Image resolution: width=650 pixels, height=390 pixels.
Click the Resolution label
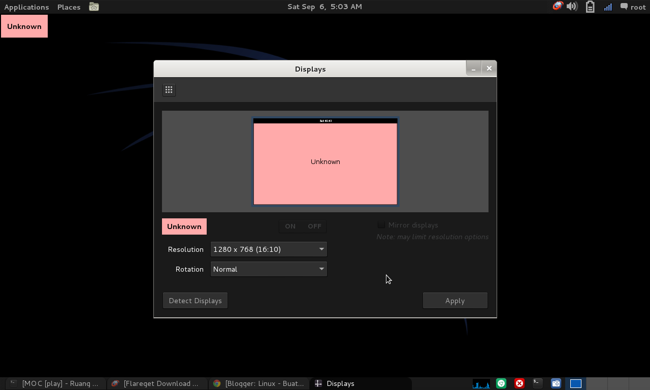point(186,249)
